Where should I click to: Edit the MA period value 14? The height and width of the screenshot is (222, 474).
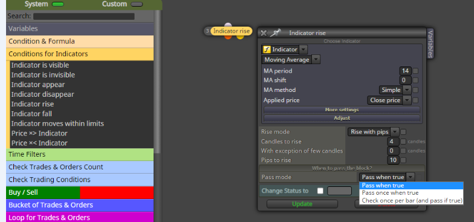coord(405,71)
